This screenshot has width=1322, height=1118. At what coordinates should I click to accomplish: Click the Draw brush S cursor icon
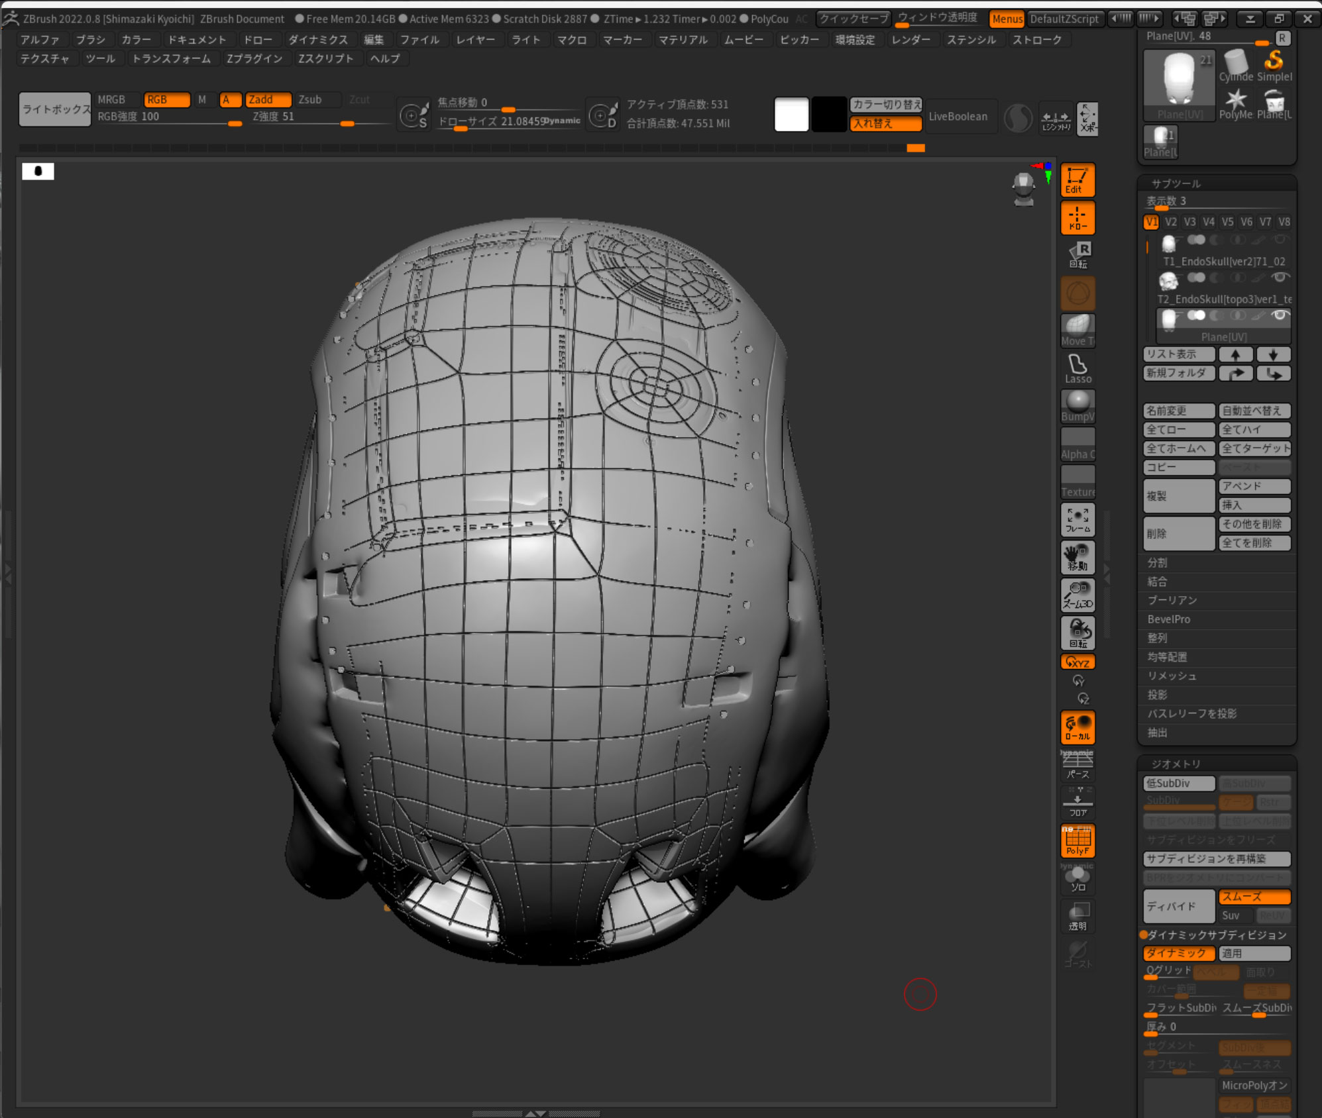point(415,116)
